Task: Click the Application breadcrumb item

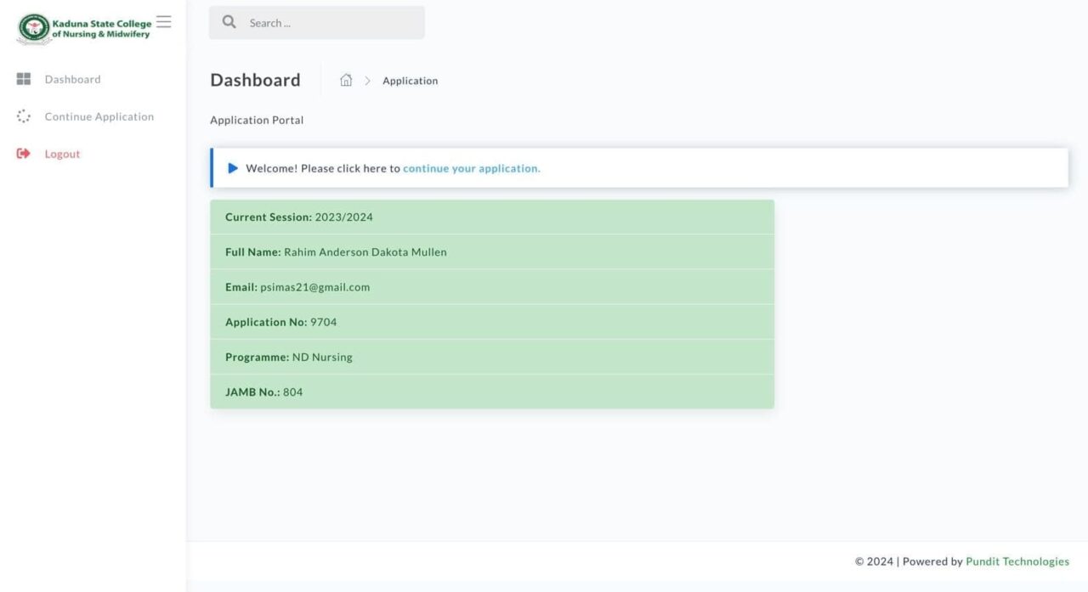Action: [410, 81]
